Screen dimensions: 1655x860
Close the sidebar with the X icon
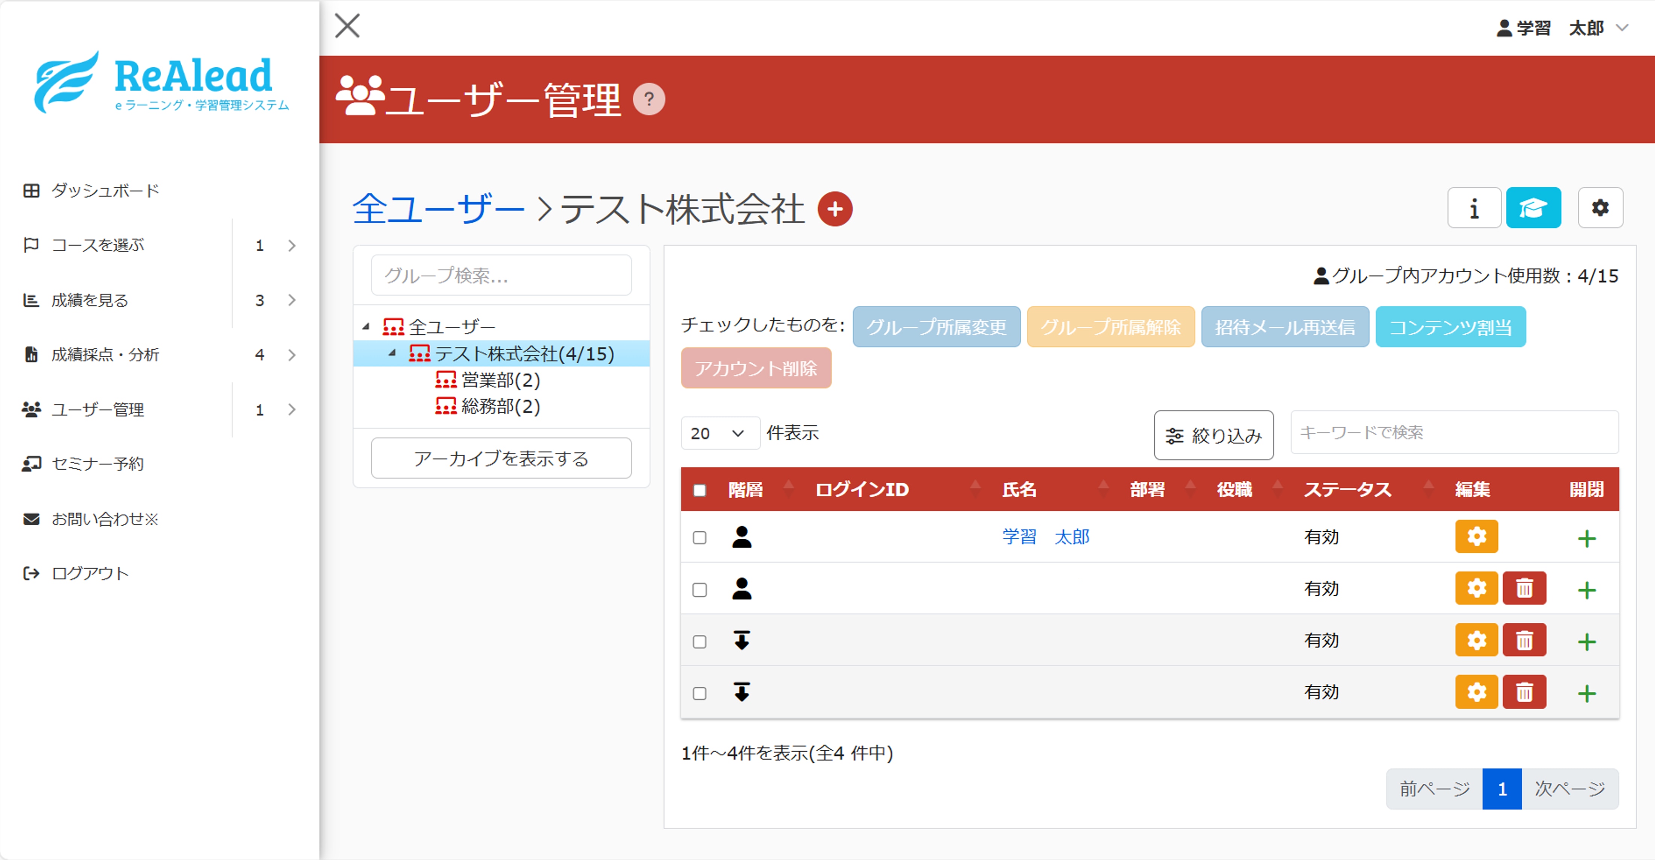[x=348, y=26]
